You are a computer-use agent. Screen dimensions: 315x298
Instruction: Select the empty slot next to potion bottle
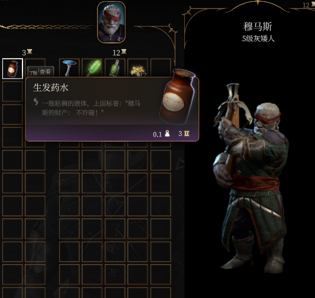[35, 63]
